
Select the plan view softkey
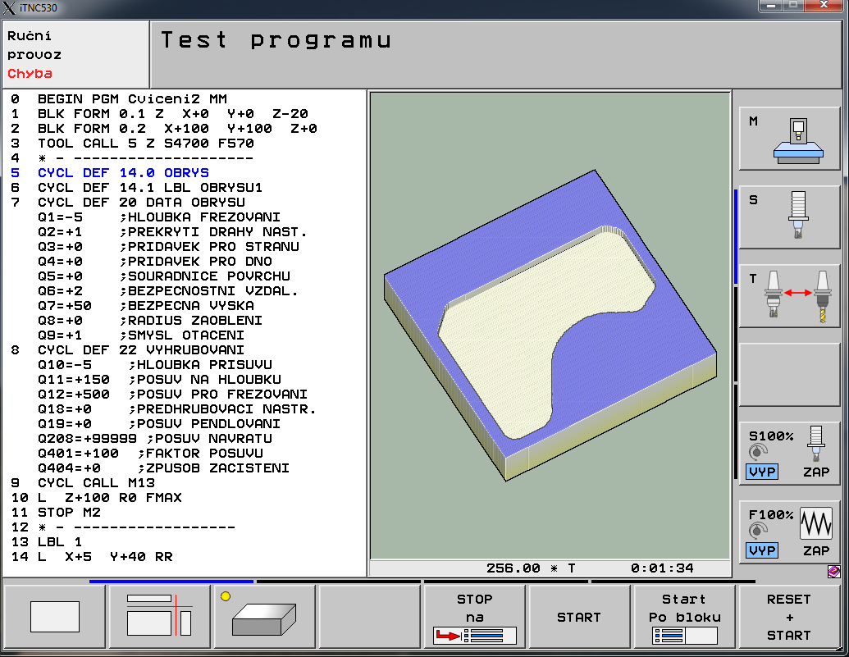(55, 617)
